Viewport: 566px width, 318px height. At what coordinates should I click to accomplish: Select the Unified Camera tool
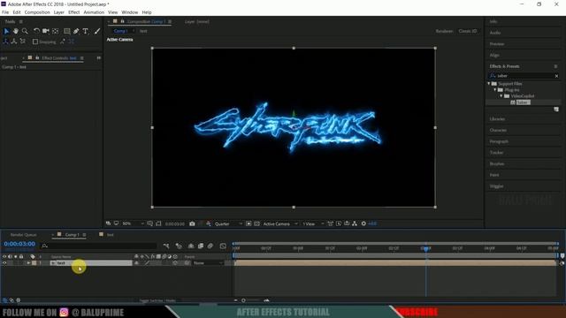[x=45, y=32]
